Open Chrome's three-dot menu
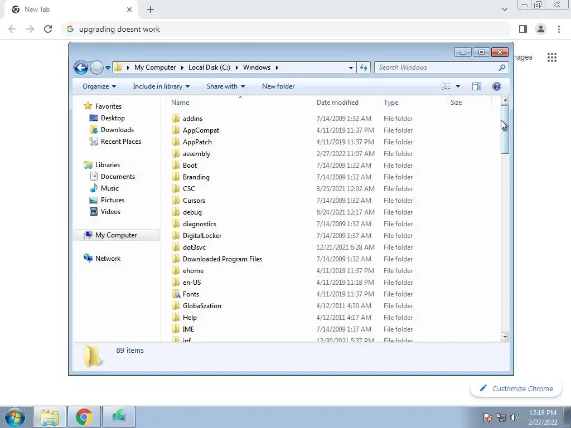The height and width of the screenshot is (428, 571). 559,29
